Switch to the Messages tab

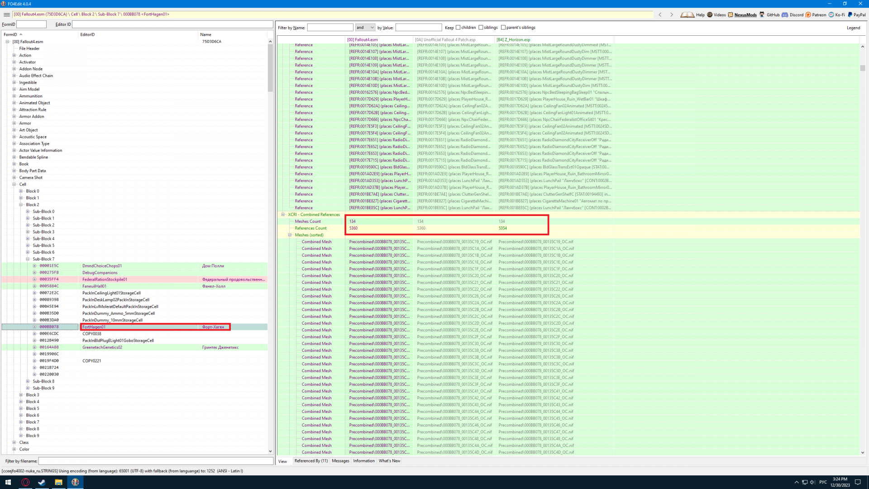pyautogui.click(x=340, y=461)
